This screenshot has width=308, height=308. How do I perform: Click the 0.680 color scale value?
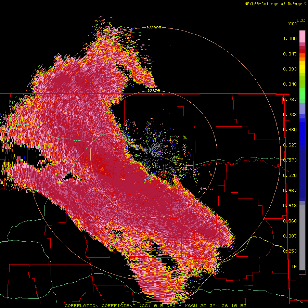tap(290, 130)
